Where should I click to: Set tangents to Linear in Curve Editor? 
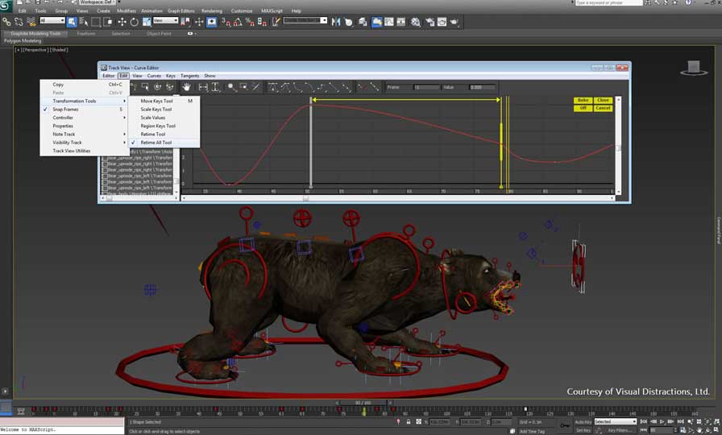tap(334, 87)
